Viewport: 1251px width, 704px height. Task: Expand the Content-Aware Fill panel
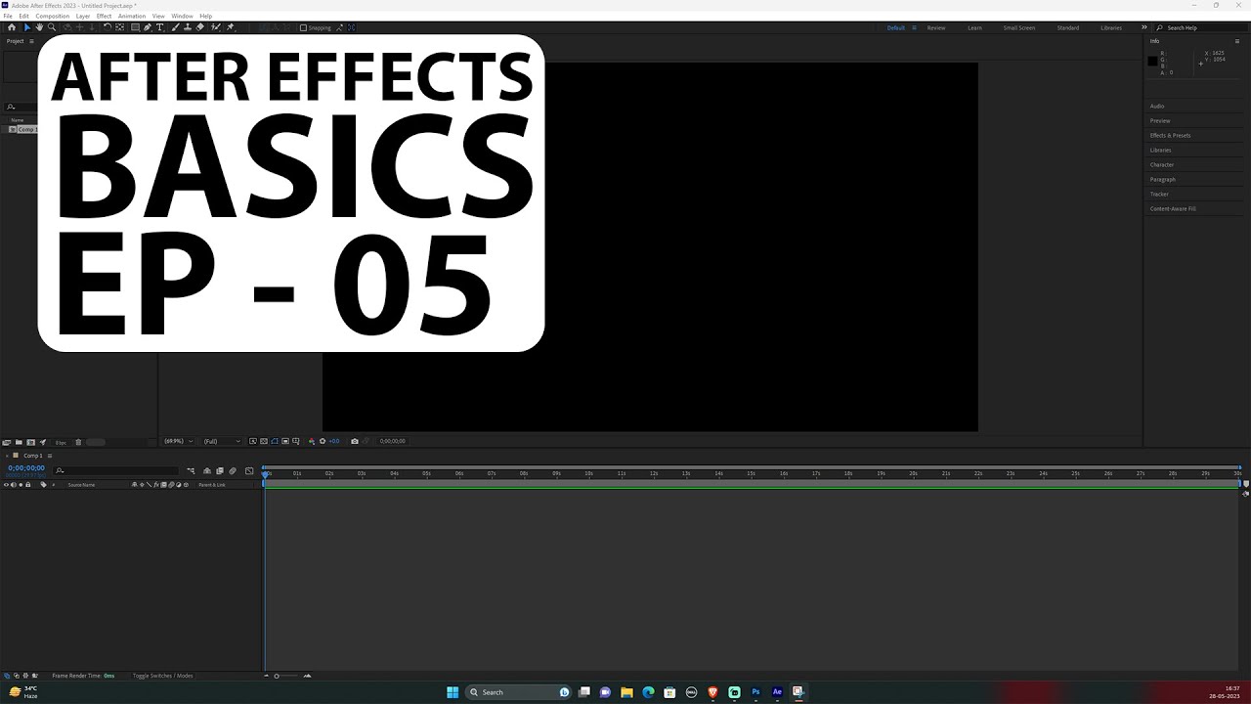pyautogui.click(x=1173, y=208)
